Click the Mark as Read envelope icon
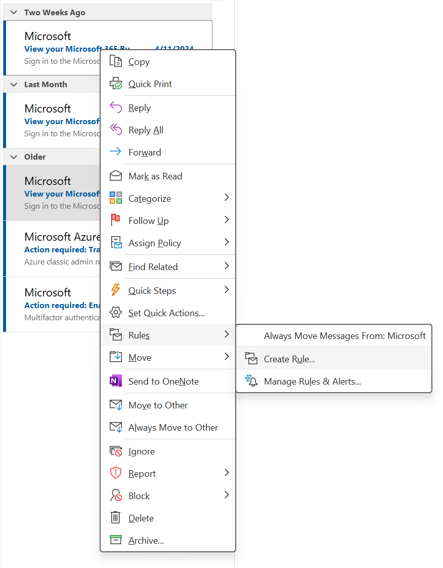Screen dimensions: 443x568 click(116, 176)
